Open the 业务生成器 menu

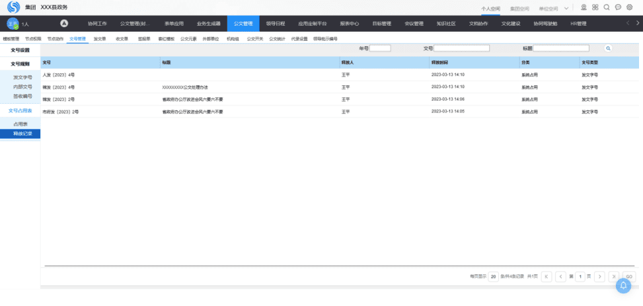(209, 24)
